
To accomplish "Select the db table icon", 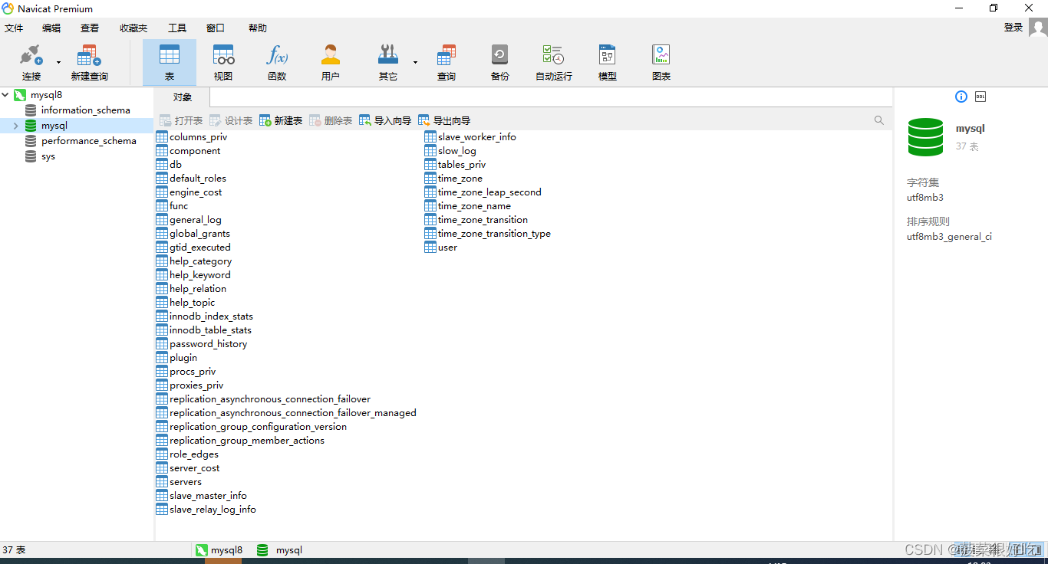I will click(162, 165).
